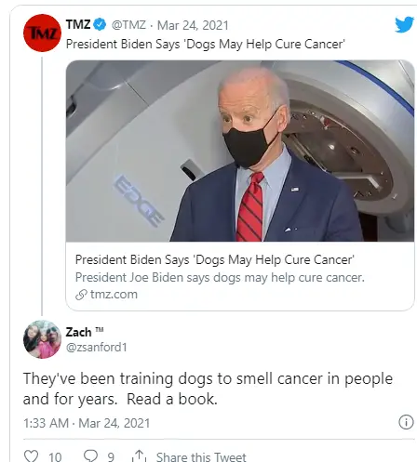Click the TMZ display name

(78, 24)
